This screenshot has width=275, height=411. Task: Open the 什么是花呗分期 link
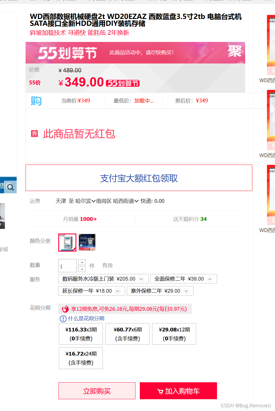86,319
